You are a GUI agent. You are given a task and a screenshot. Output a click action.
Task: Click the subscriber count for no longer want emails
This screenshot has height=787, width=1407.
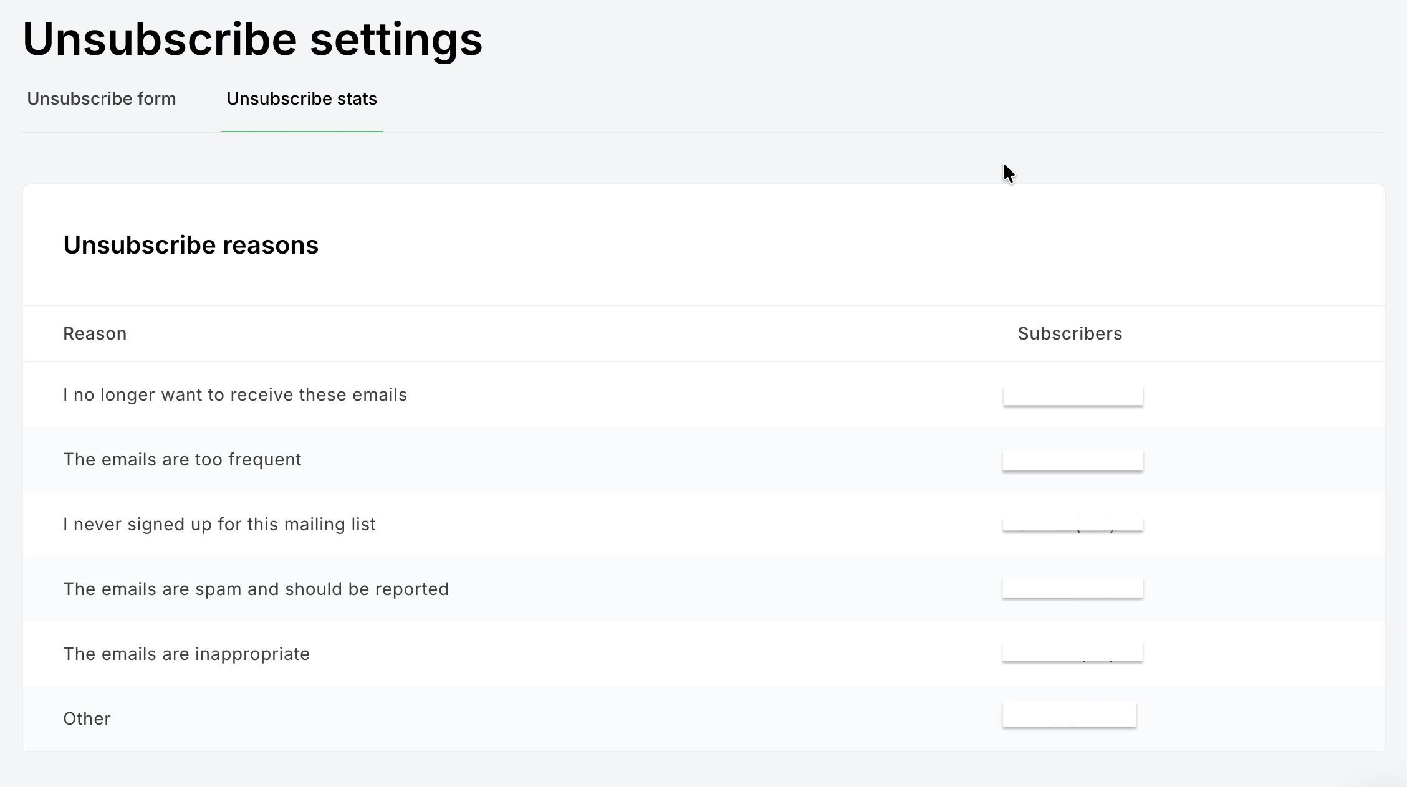(x=1073, y=396)
